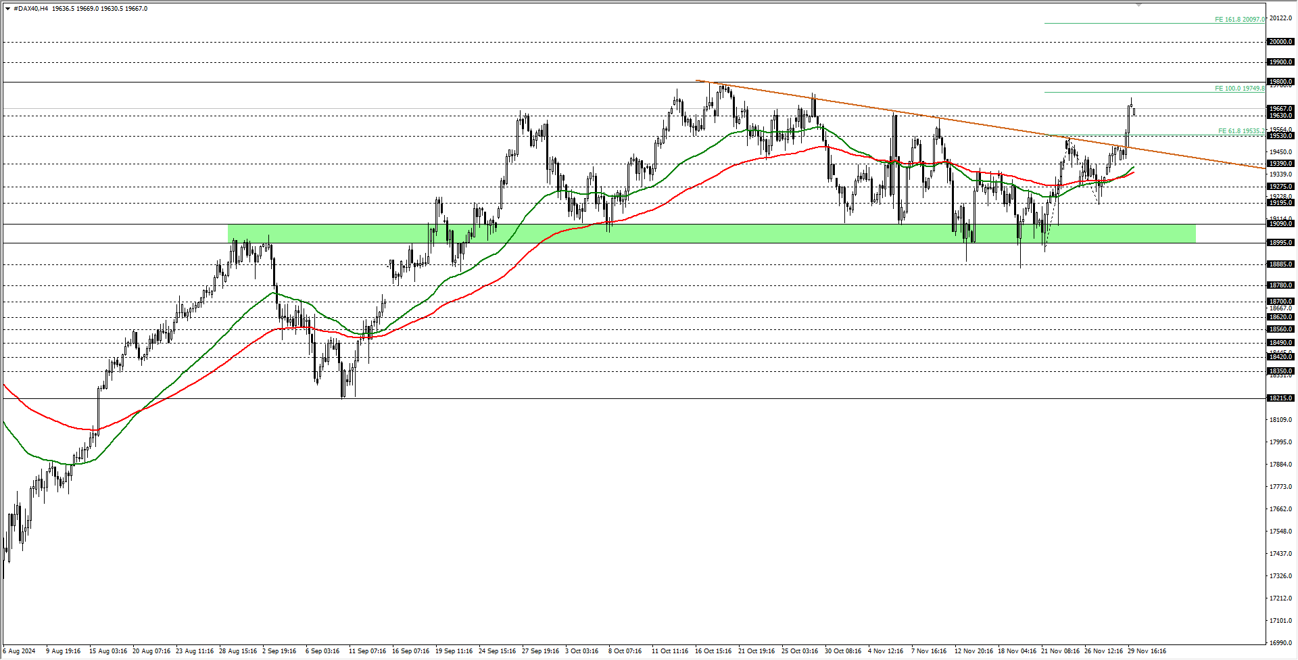Click the 19275.0 price level label
1298x660 pixels.
coord(1280,187)
